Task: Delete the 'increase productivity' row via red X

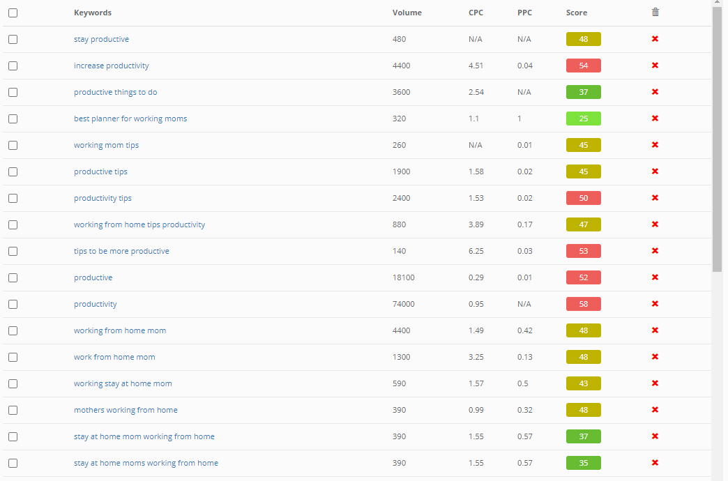Action: coord(655,66)
